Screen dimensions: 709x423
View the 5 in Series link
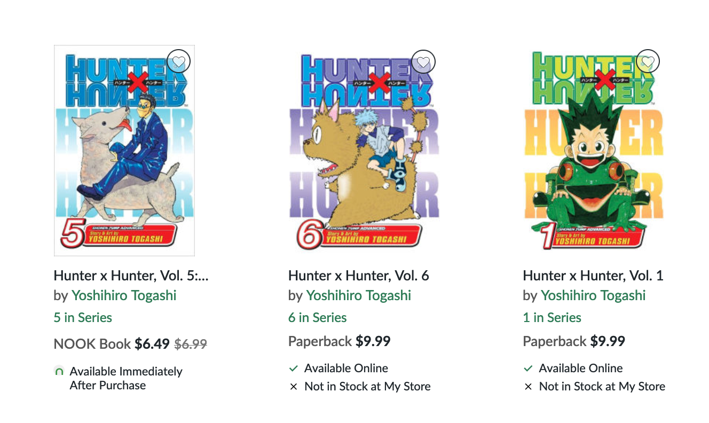83,318
